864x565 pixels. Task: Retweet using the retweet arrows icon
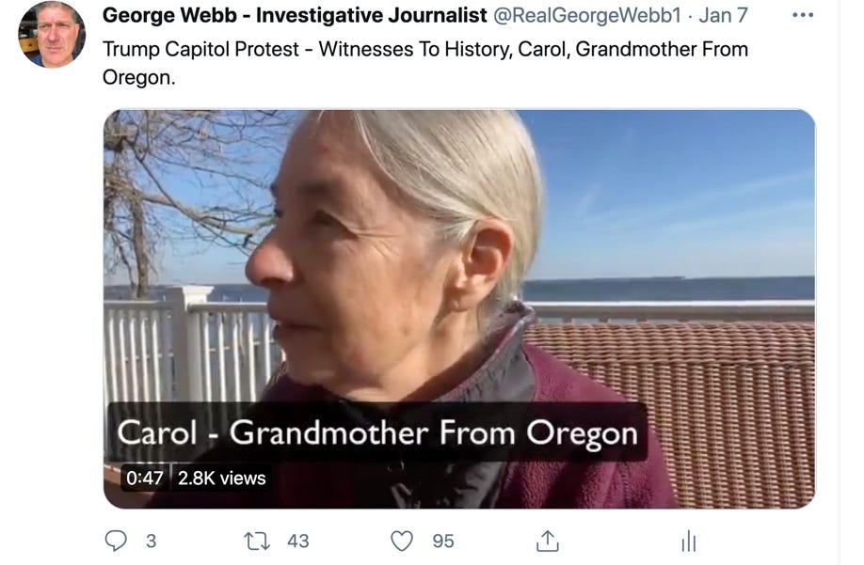pos(257,541)
